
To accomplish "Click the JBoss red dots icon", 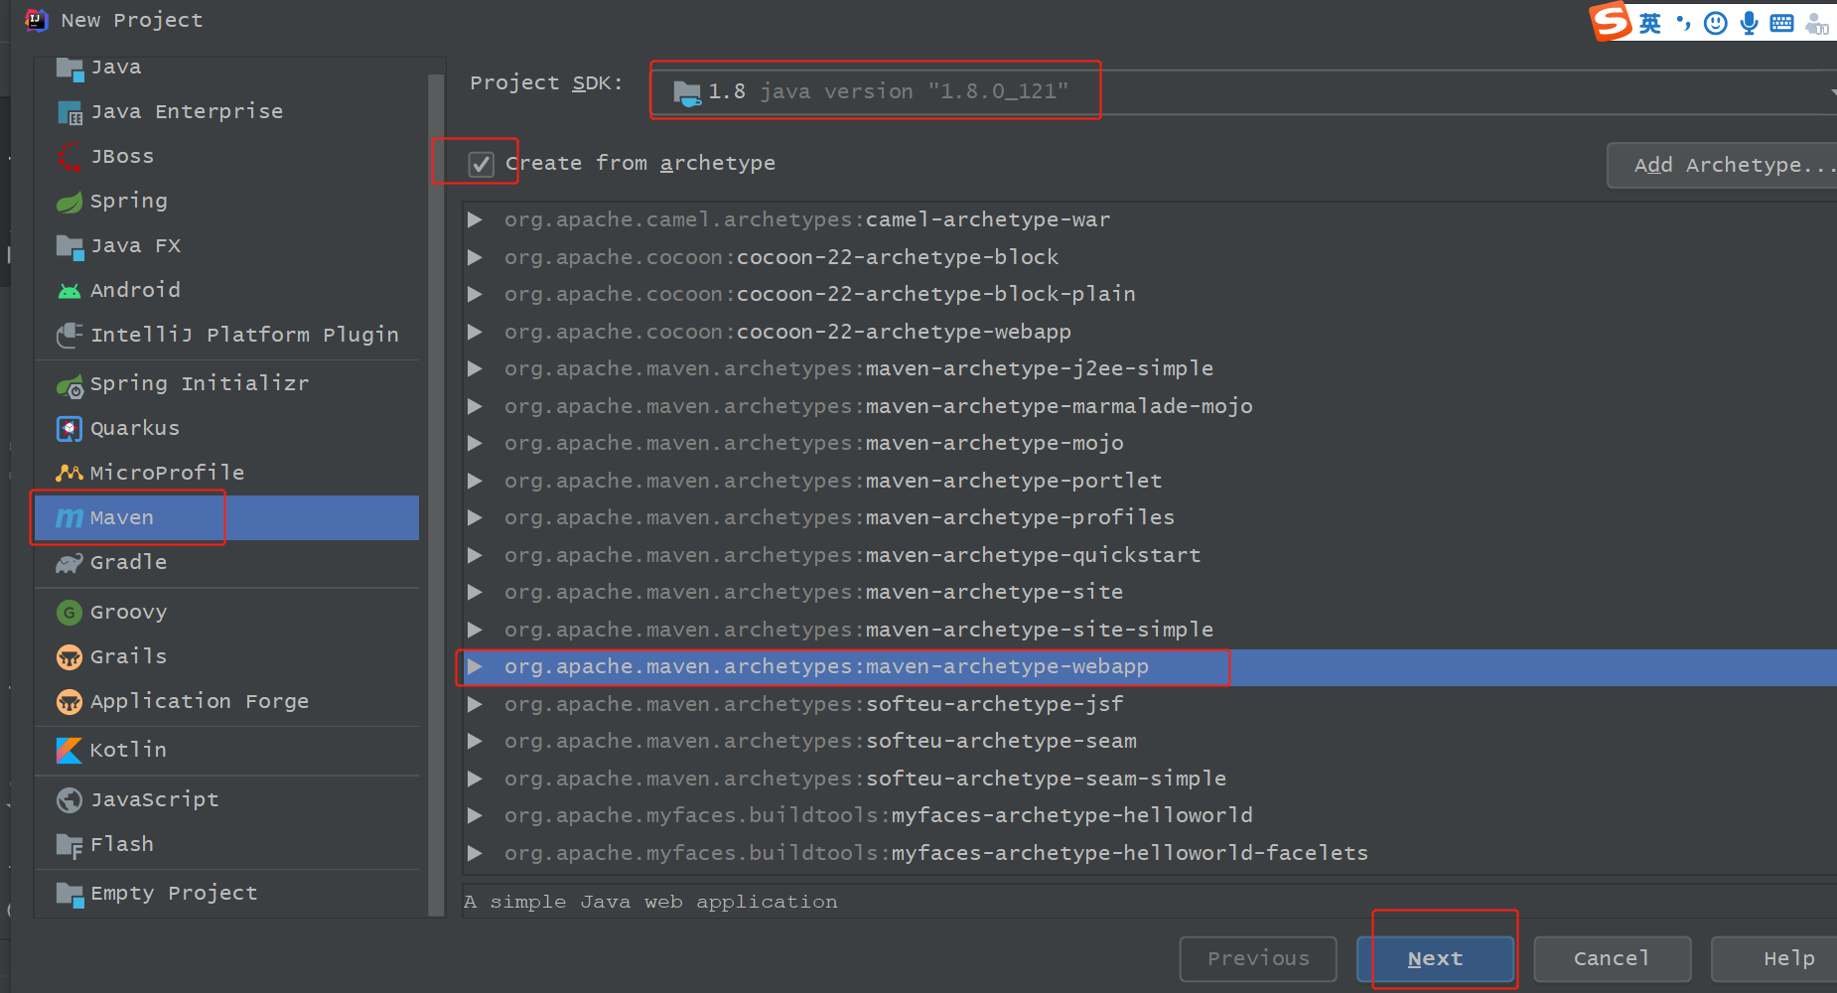I will (x=70, y=157).
